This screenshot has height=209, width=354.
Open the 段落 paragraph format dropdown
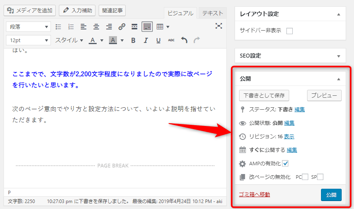pos(28,27)
